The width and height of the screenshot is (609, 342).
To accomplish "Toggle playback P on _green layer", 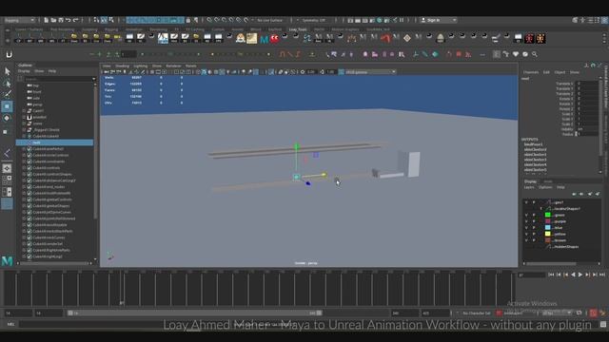I will pyautogui.click(x=534, y=216).
